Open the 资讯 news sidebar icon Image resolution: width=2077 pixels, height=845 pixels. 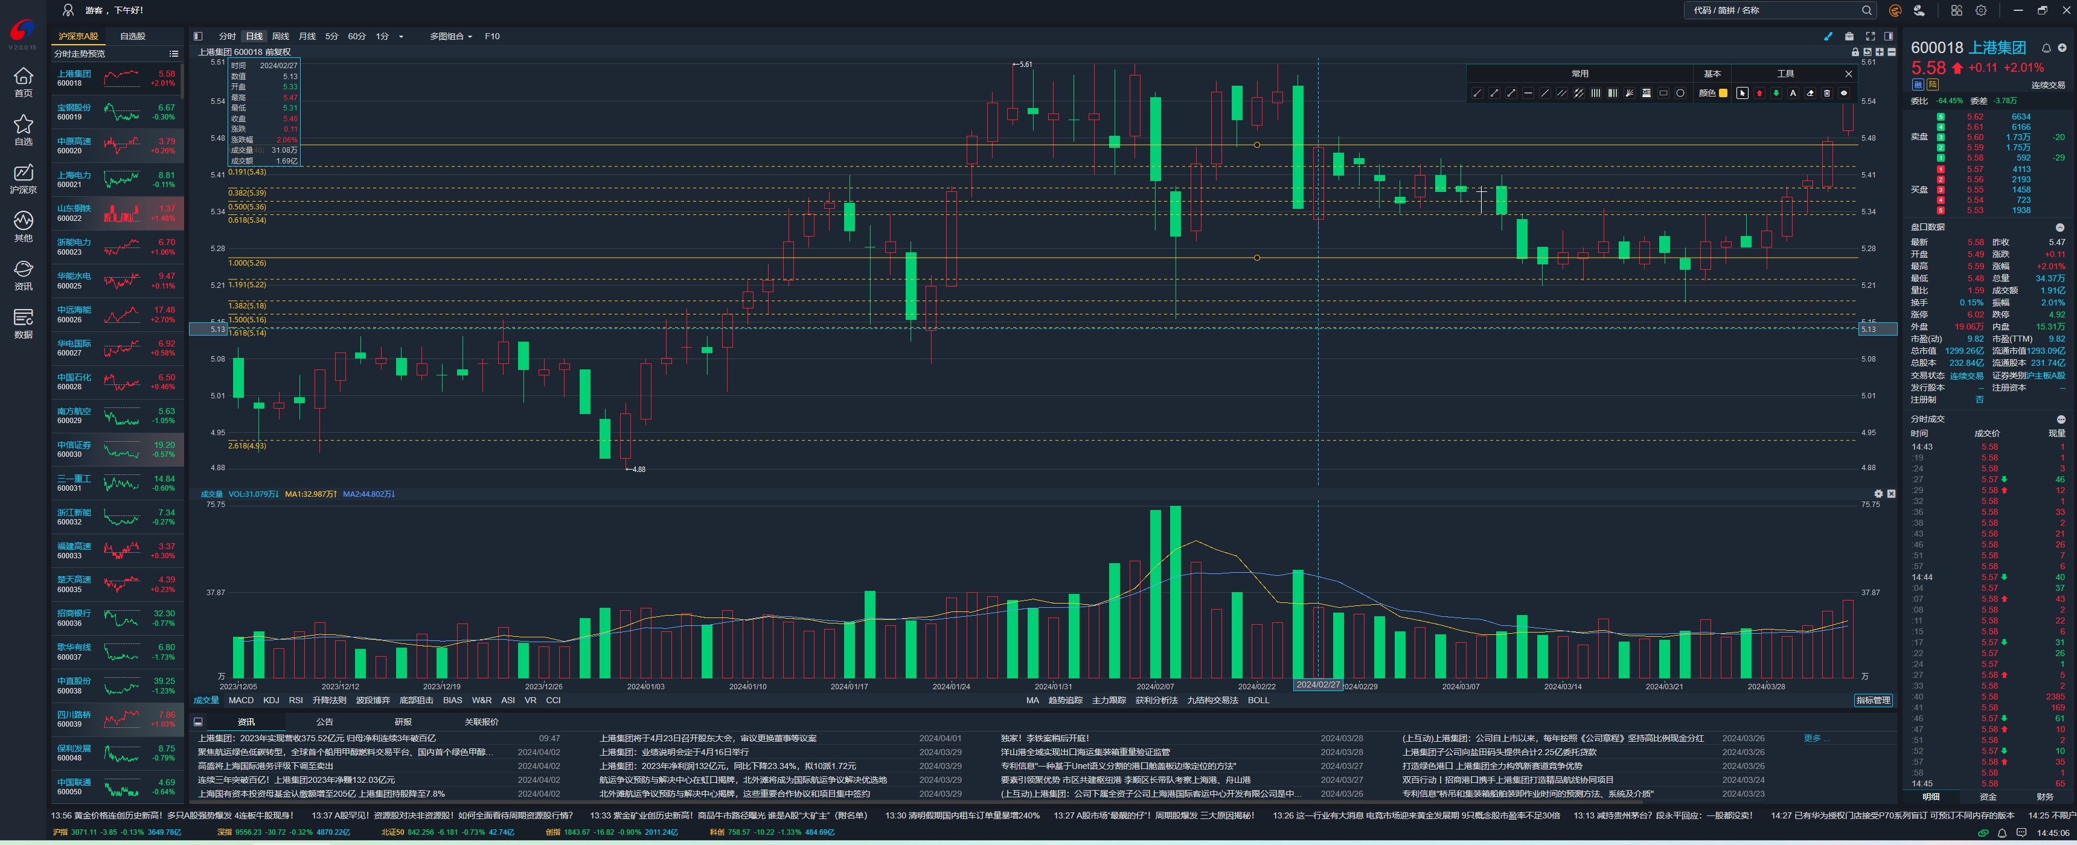click(24, 275)
